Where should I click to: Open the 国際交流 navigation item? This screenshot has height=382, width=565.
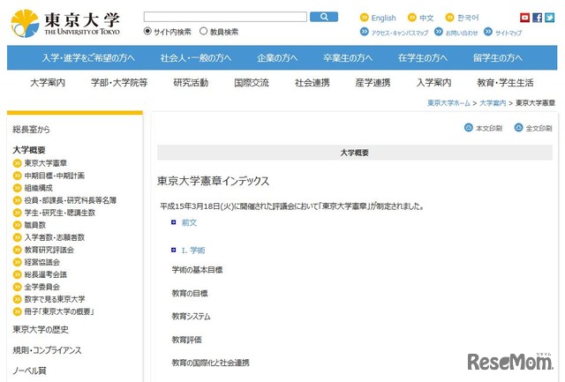coord(252,83)
